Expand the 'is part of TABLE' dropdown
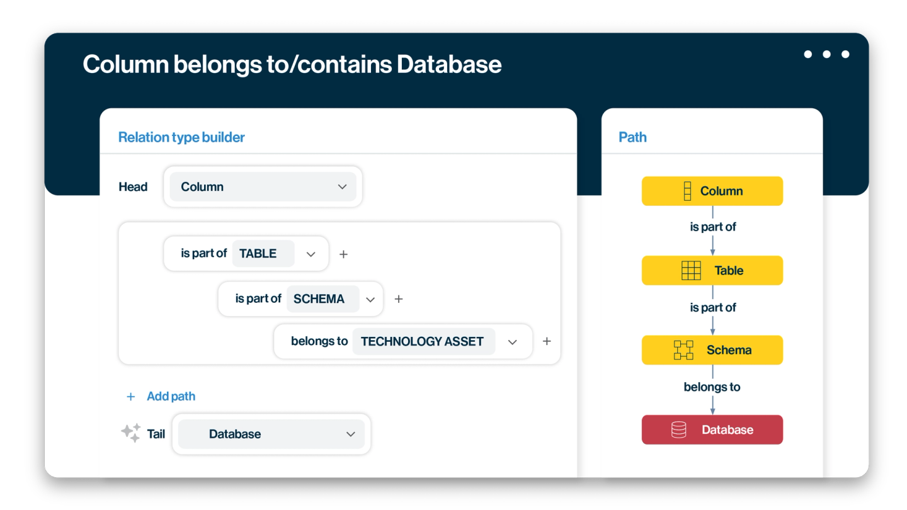 311,254
